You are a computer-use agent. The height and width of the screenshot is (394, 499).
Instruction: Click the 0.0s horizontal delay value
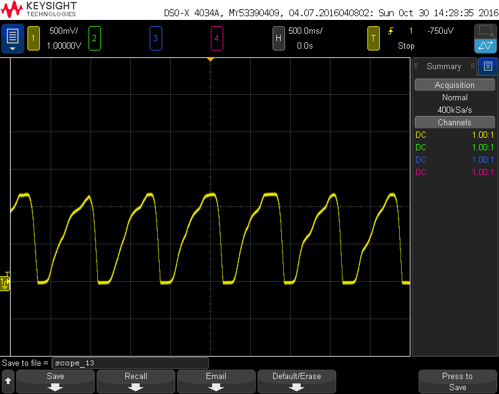pyautogui.click(x=305, y=46)
